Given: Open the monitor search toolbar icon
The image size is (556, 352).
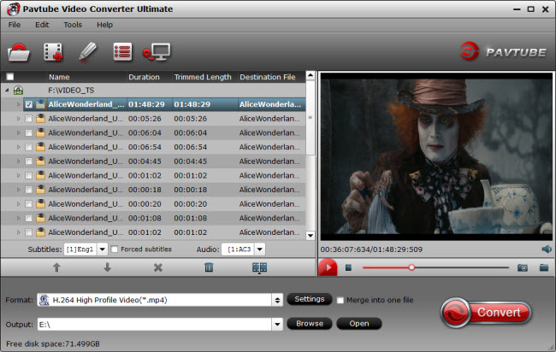Looking at the screenshot, I should click(x=157, y=52).
